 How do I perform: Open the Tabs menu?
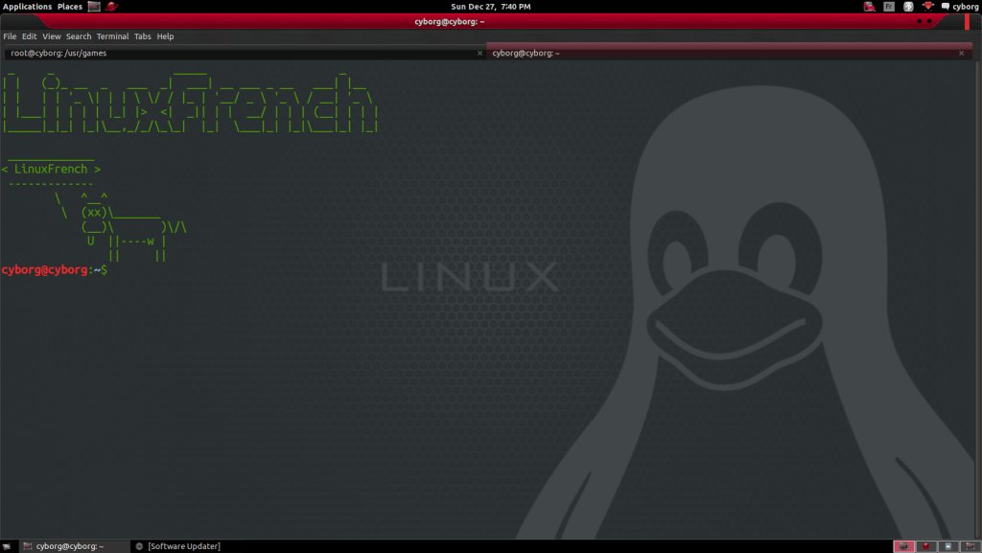(x=143, y=36)
